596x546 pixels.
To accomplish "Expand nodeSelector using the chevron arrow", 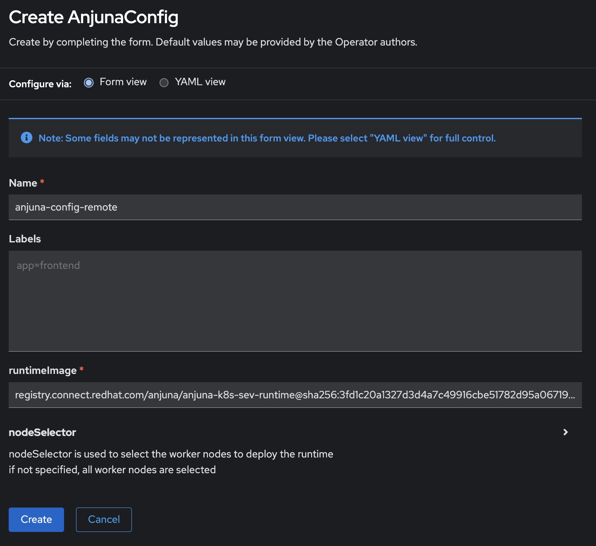I will point(565,432).
